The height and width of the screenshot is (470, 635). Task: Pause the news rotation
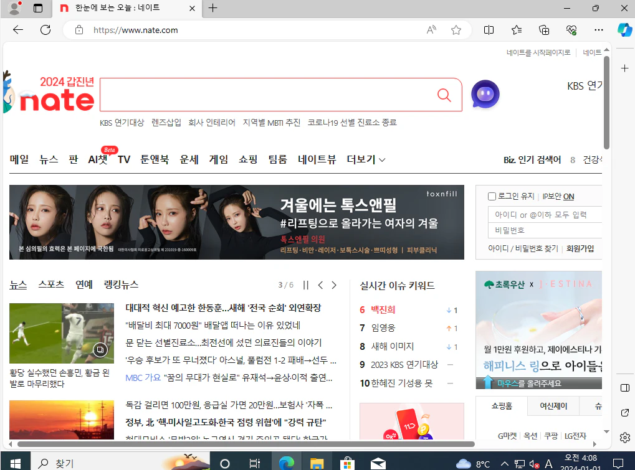[x=306, y=285]
